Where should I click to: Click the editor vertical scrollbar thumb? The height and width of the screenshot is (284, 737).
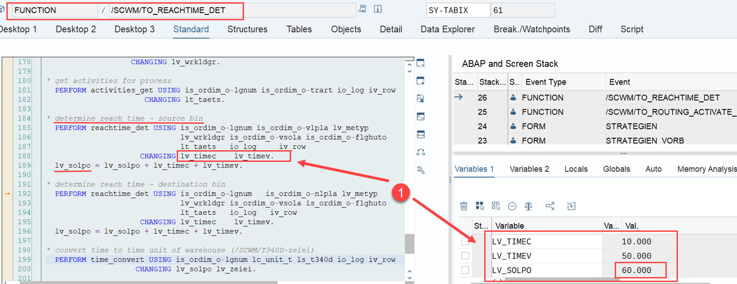pos(410,244)
